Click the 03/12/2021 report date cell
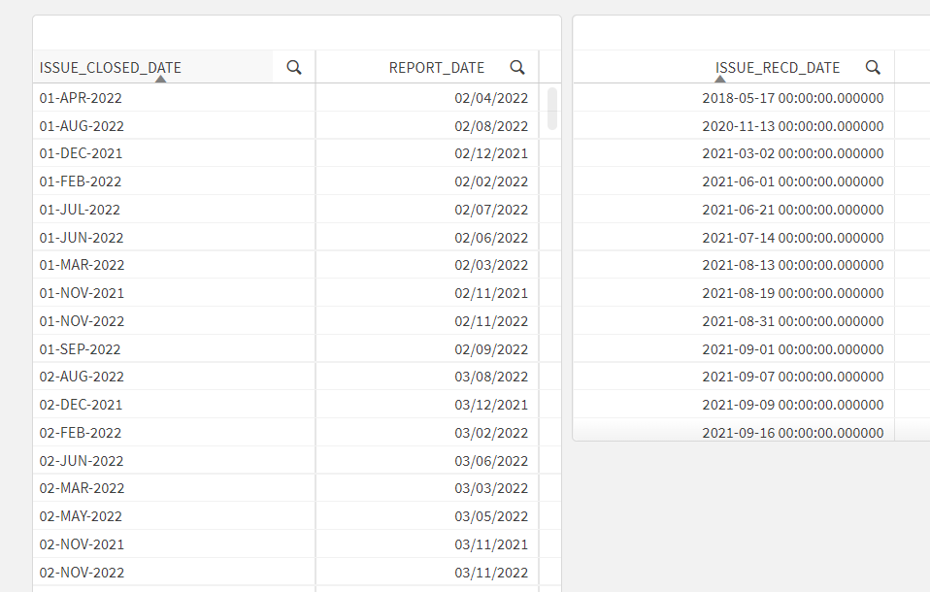The width and height of the screenshot is (930, 592). (491, 405)
